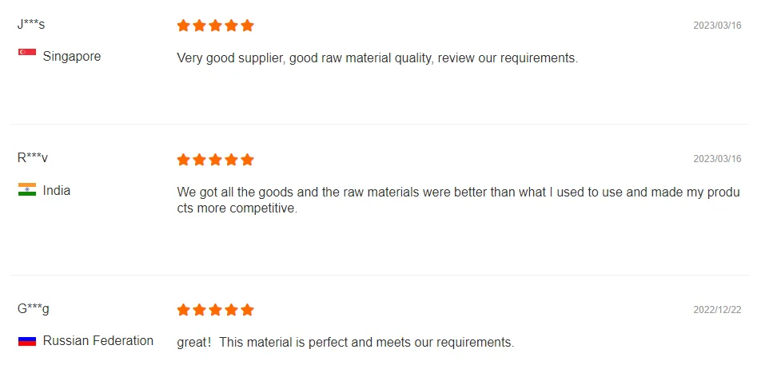
Task: Click the Singapore country label
Action: click(72, 56)
